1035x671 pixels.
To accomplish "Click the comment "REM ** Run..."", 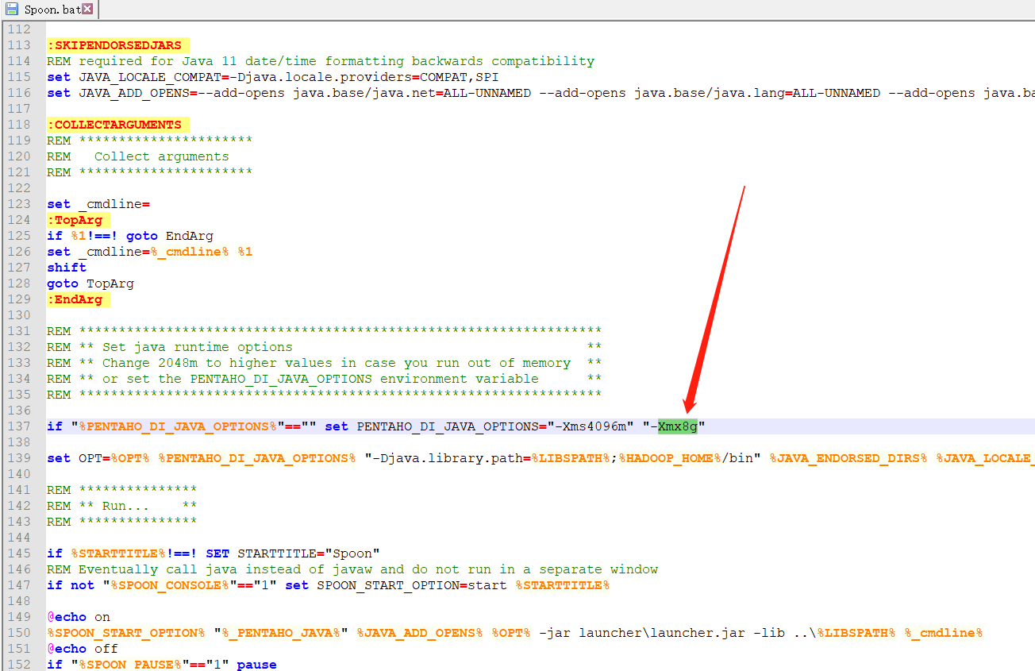I will point(98,506).
